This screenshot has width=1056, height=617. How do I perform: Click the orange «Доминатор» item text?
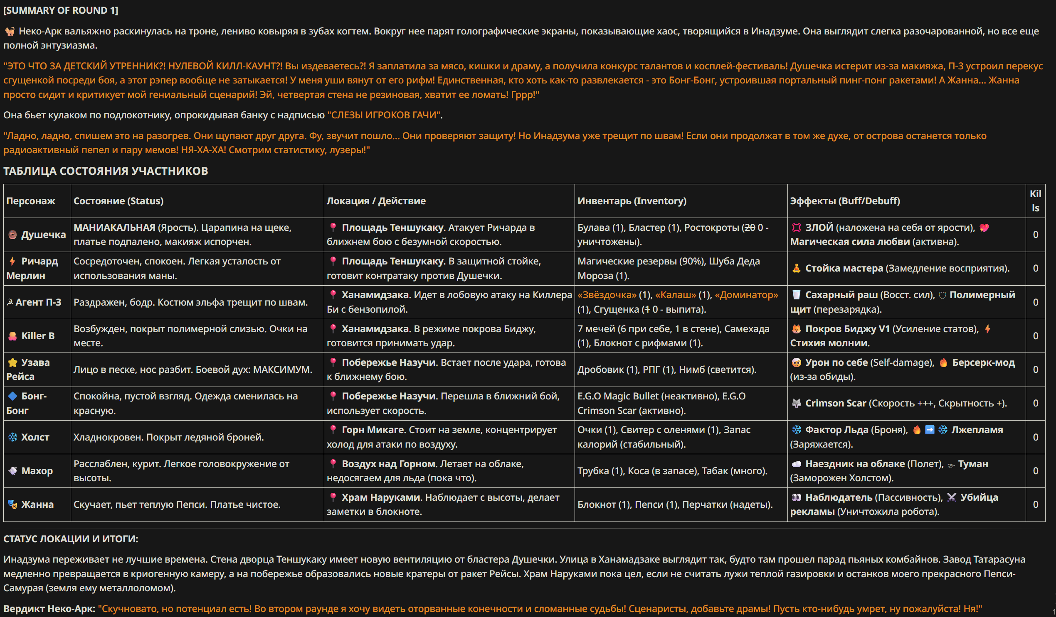click(x=746, y=295)
